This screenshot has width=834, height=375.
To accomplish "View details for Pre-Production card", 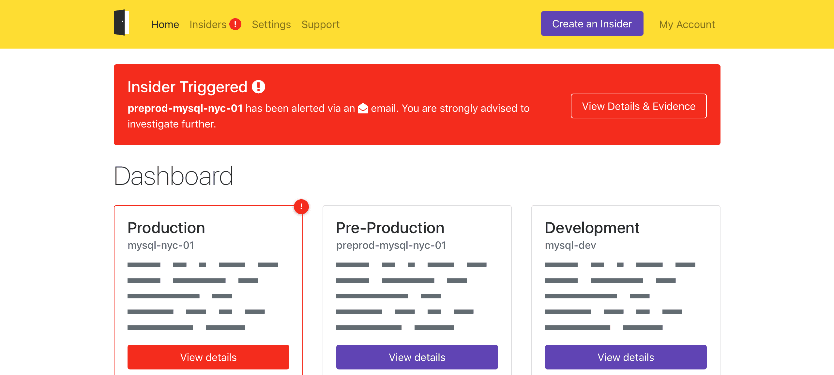I will (417, 357).
